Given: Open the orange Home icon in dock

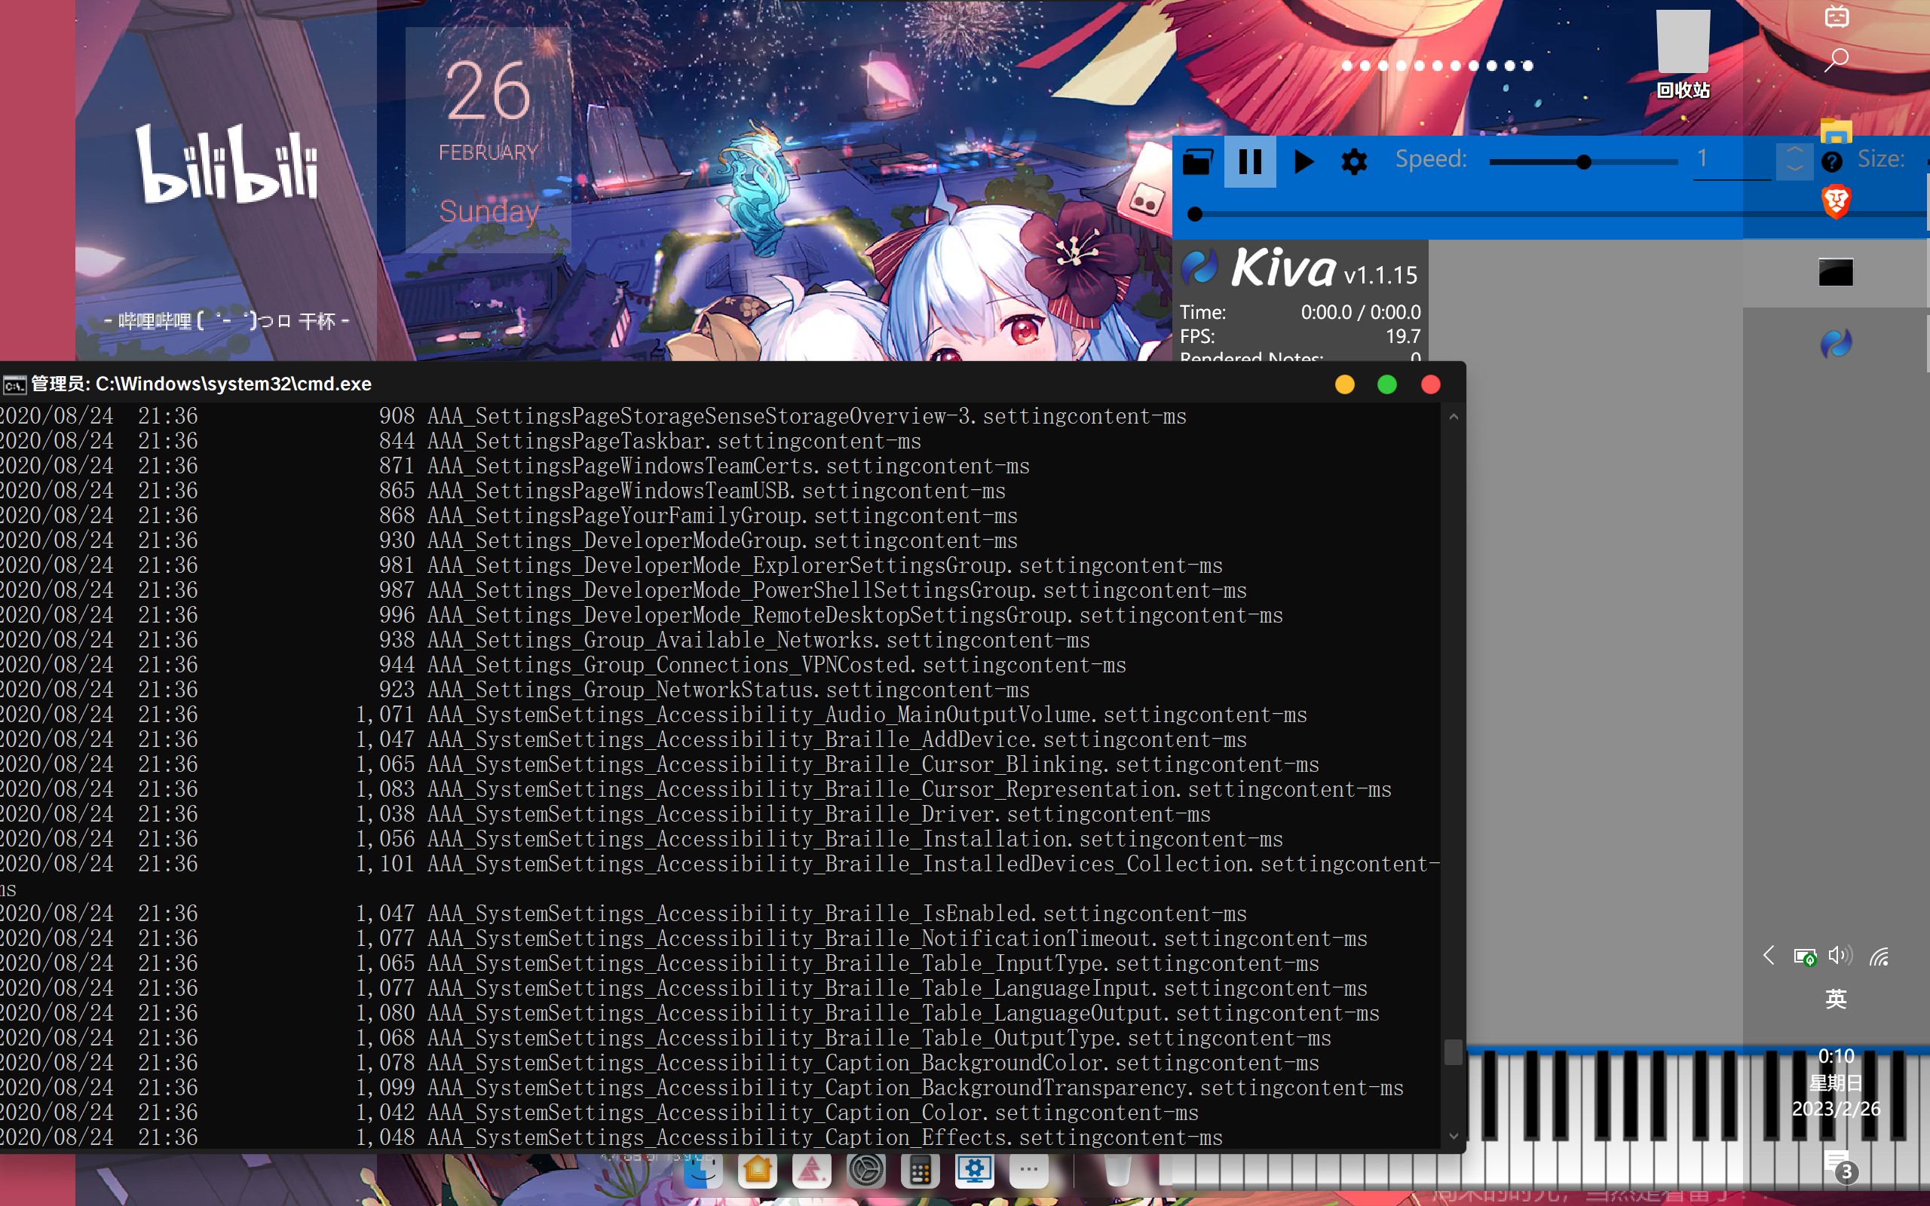Looking at the screenshot, I should 757,1170.
